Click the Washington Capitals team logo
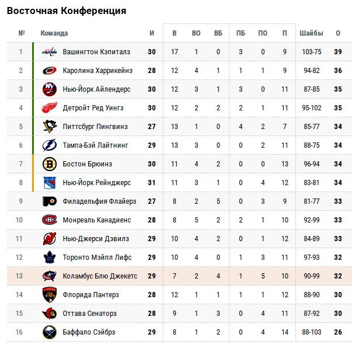 (50, 52)
